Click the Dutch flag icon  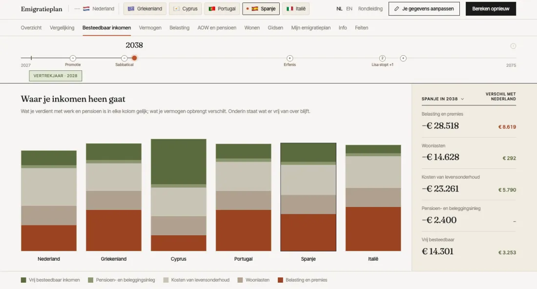[86, 9]
